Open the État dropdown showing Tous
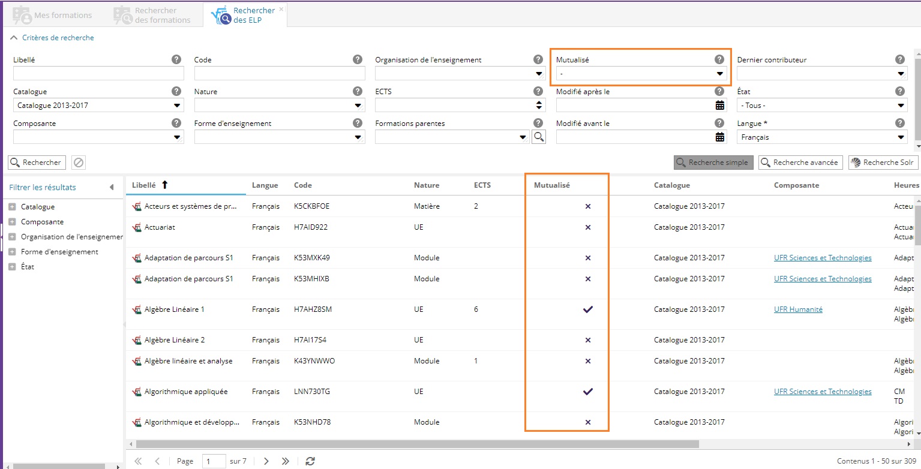 901,105
